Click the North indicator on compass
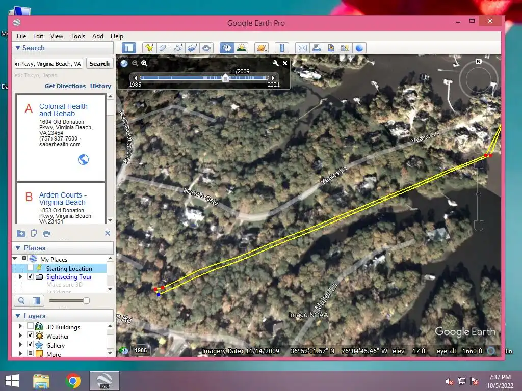Screen dimensions: 522x391 tap(478, 62)
